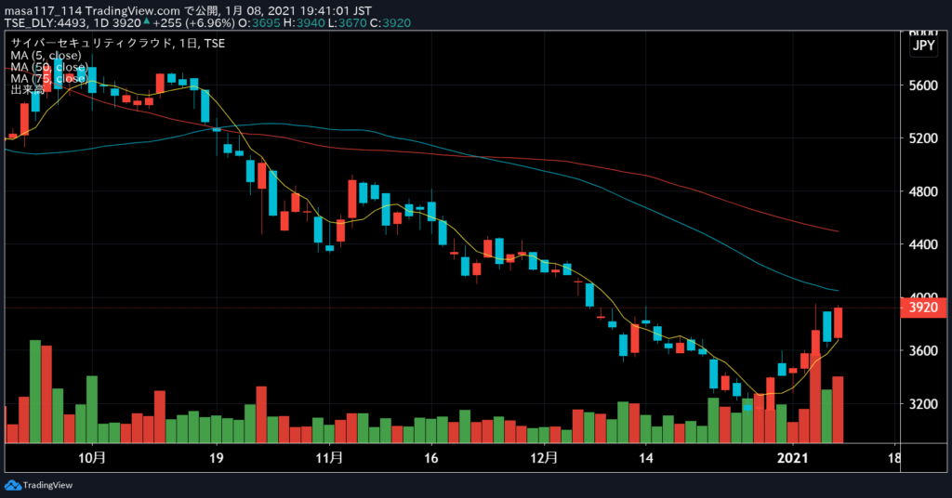The height and width of the screenshot is (498, 952).
Task: Click the 2021 date axis label
Action: [x=793, y=458]
